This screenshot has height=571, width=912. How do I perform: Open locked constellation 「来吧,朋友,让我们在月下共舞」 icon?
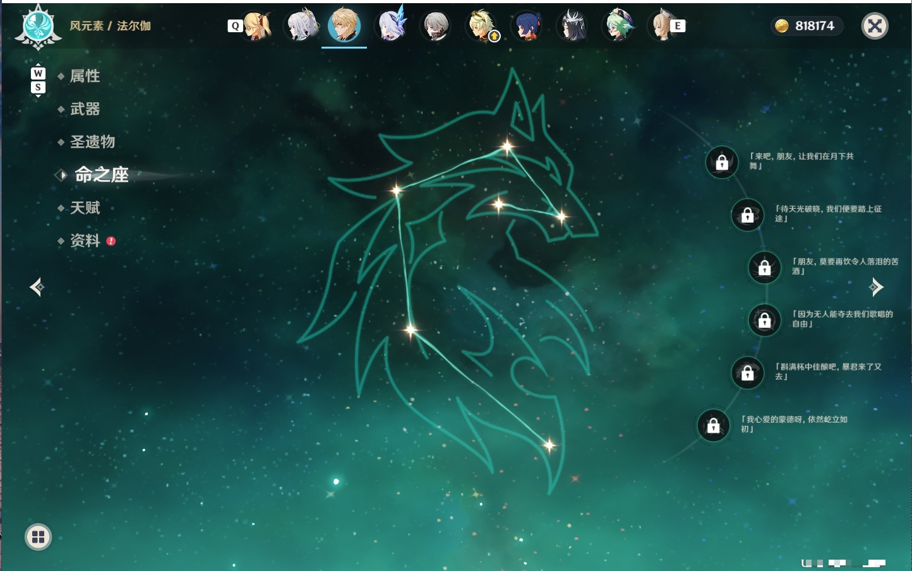(x=722, y=162)
